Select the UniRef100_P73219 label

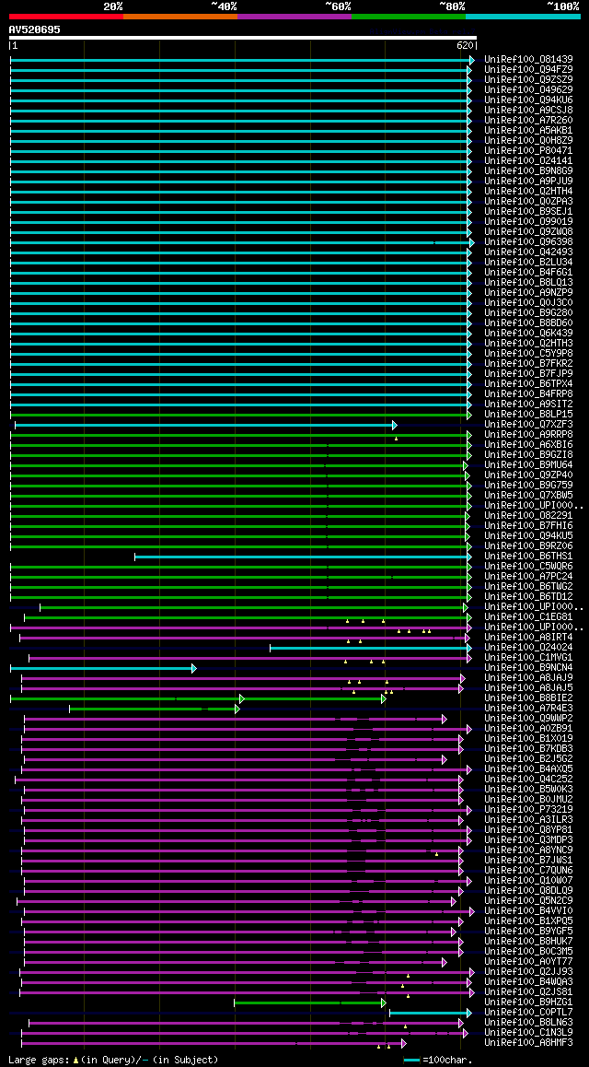pos(528,810)
